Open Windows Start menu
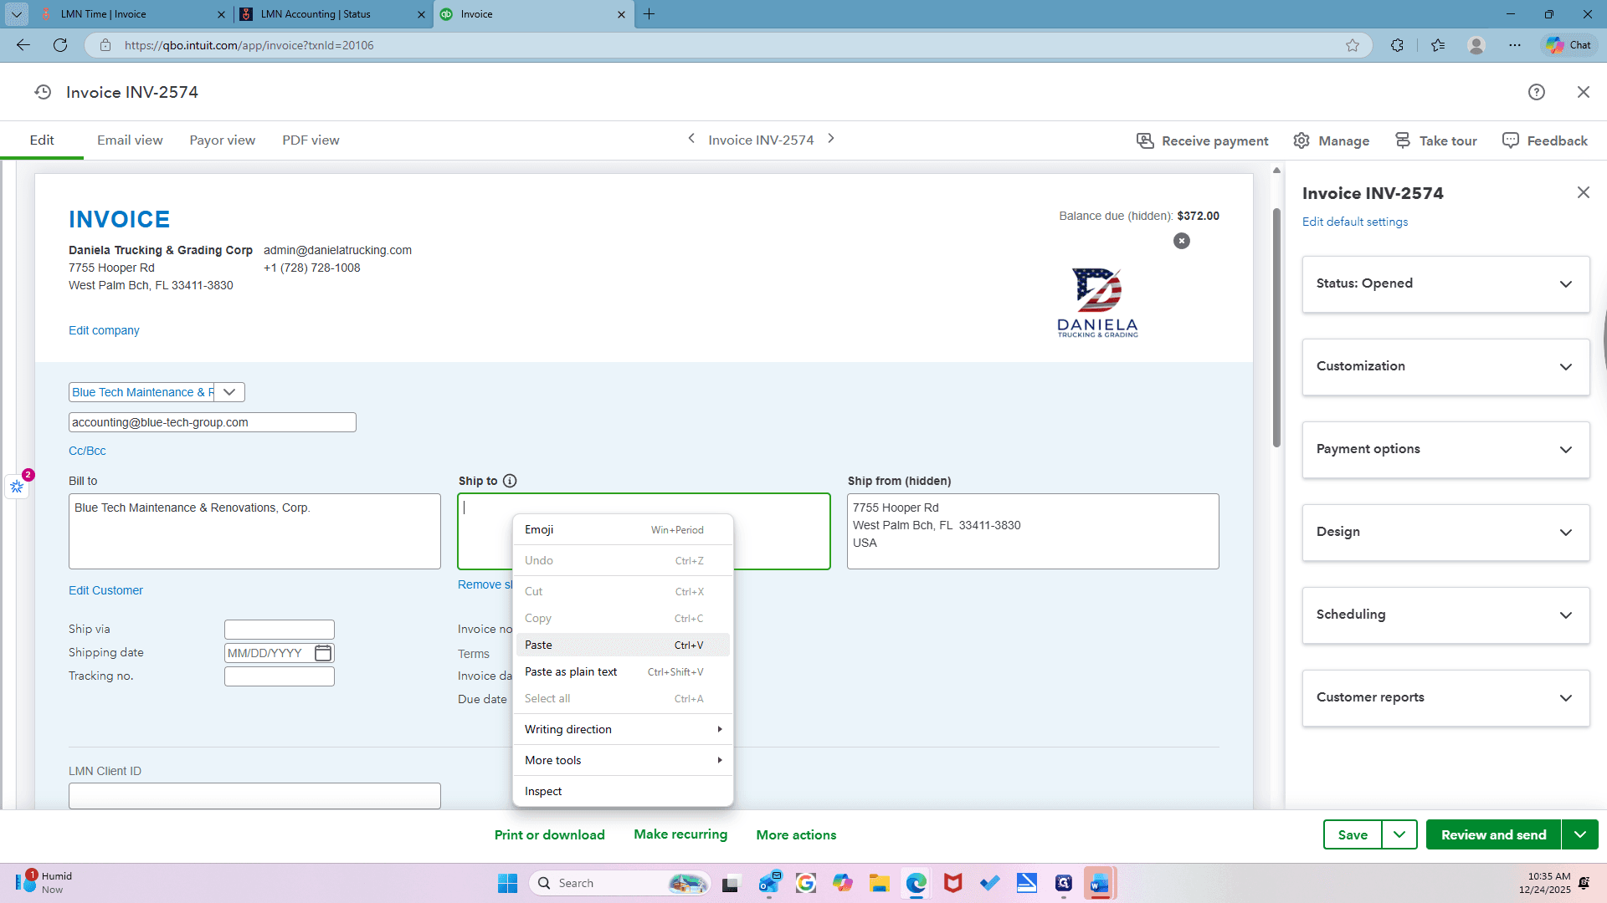This screenshot has width=1607, height=903. click(507, 883)
